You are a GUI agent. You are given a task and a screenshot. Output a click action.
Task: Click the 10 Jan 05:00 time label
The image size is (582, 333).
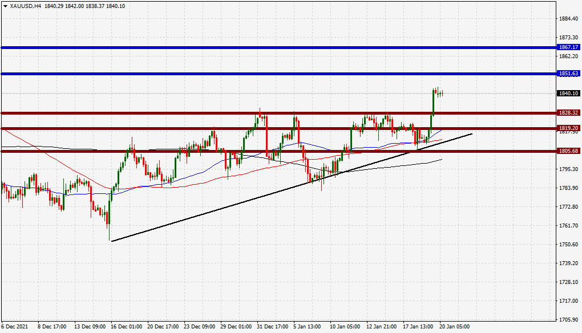pyautogui.click(x=345, y=327)
